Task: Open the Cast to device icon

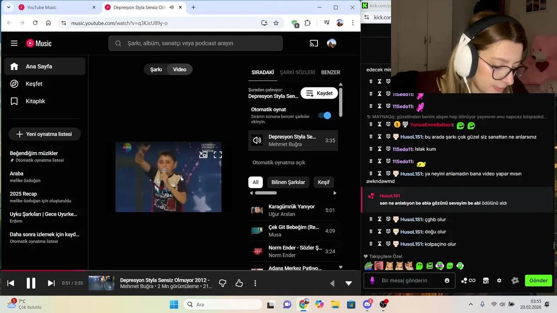Action: tap(314, 43)
